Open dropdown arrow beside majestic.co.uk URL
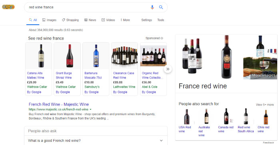 pyautogui.click(x=90, y=110)
